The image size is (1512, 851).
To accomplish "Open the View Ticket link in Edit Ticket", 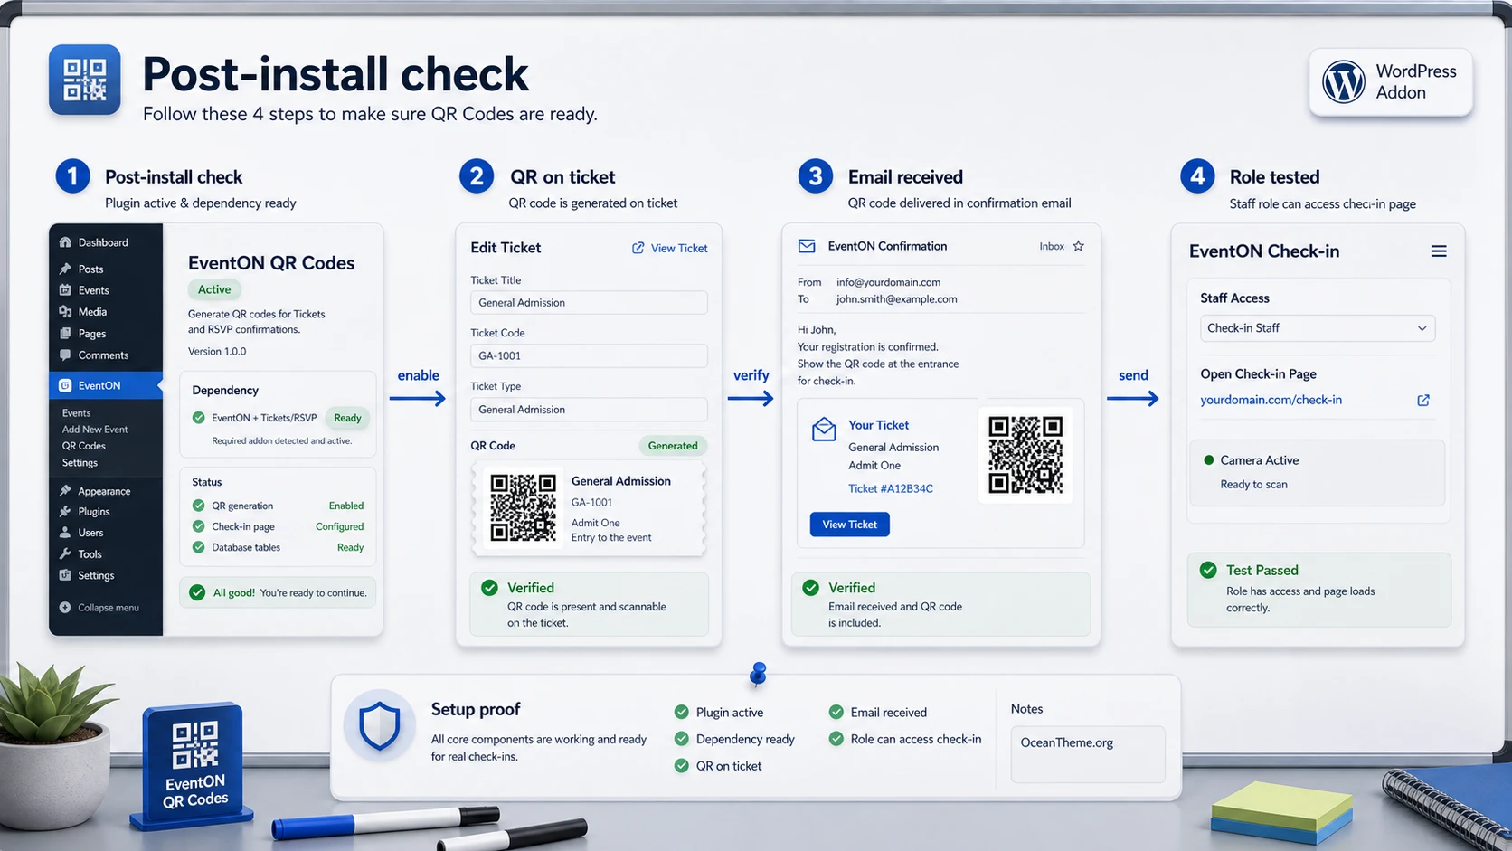I will (x=670, y=248).
